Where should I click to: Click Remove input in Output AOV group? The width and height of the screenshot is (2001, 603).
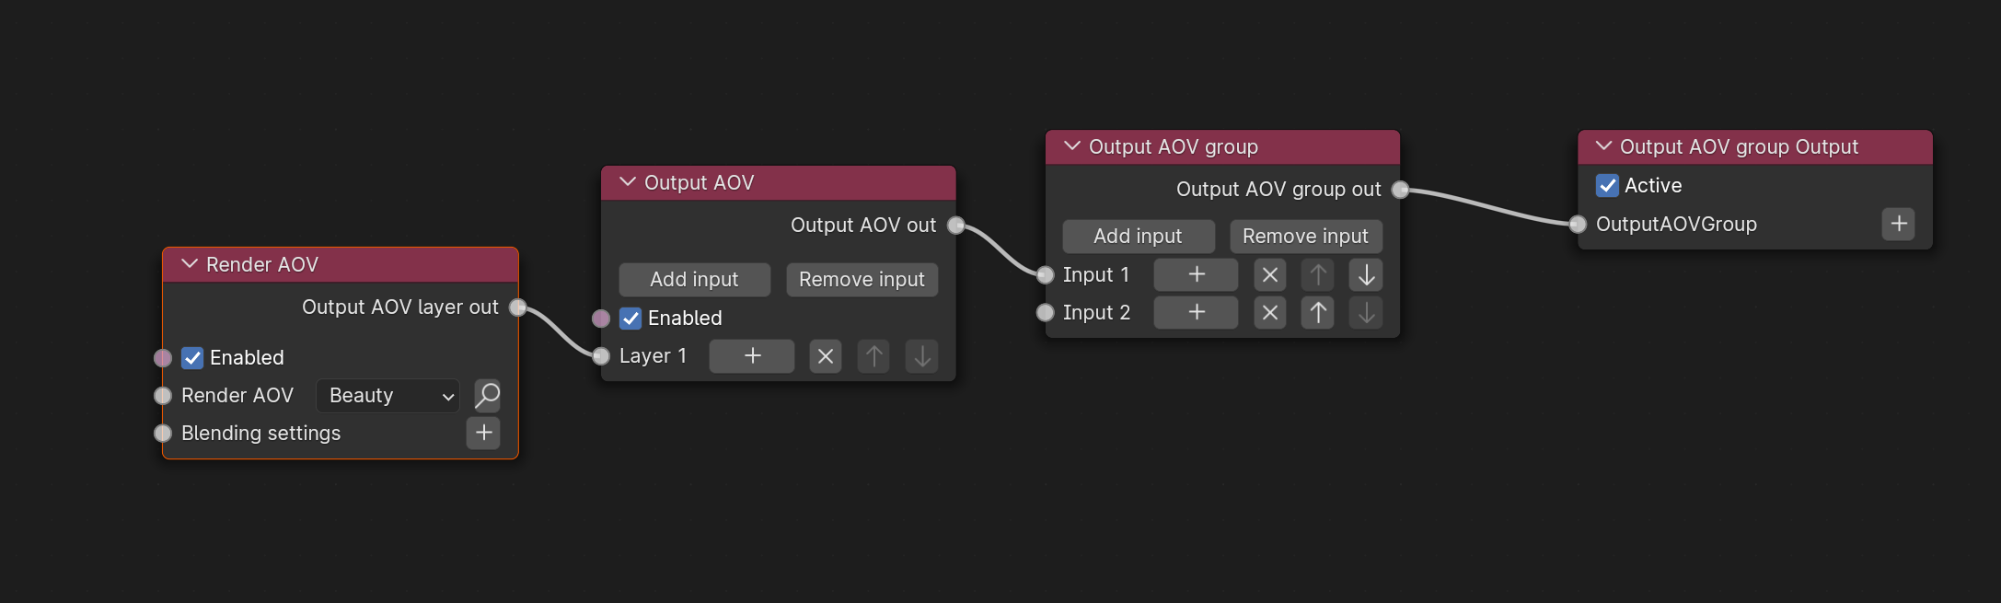click(x=1305, y=237)
